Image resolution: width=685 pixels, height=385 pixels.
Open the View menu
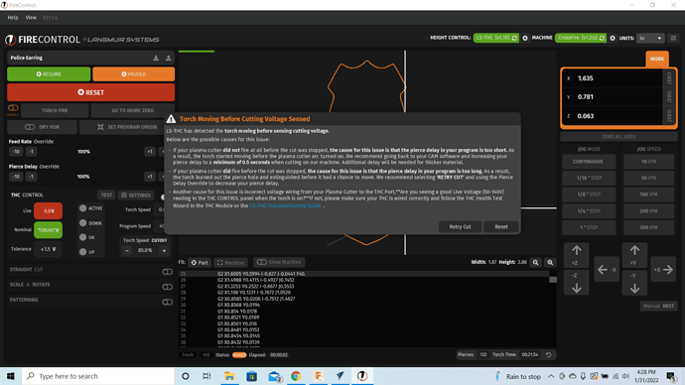[x=31, y=18]
